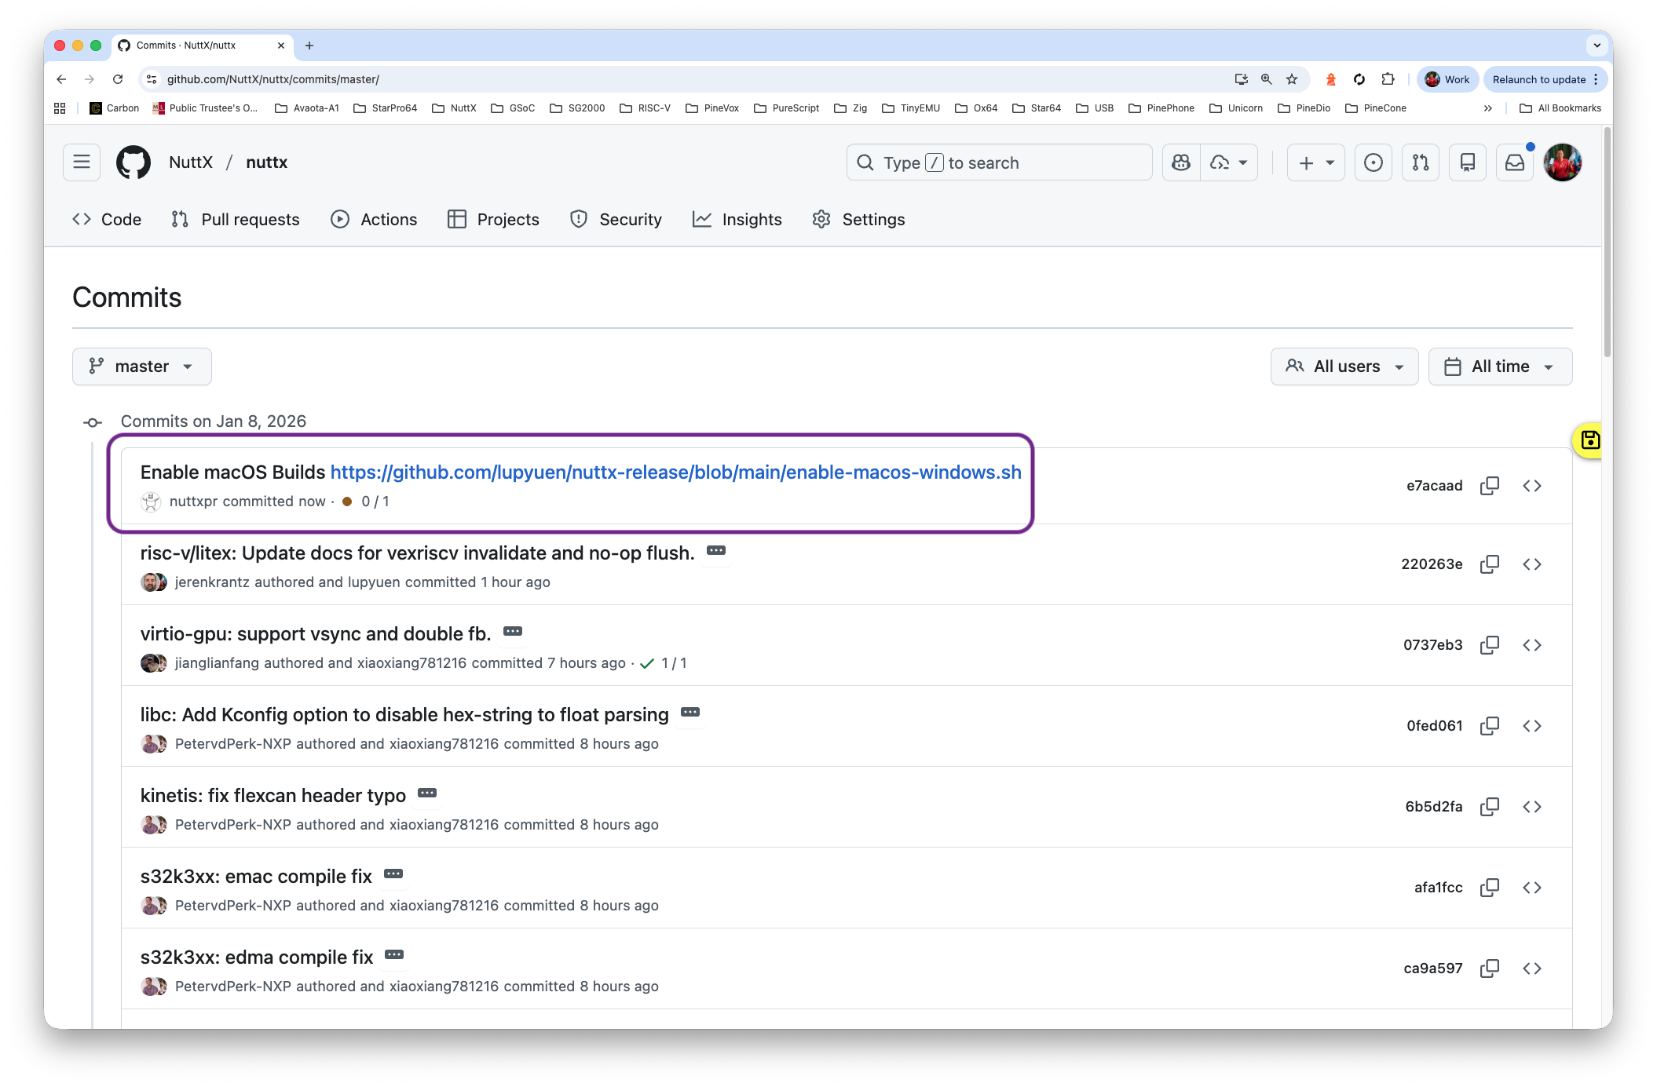The height and width of the screenshot is (1087, 1657).
Task: Click the GitHub Octocat logo
Action: [x=134, y=162]
